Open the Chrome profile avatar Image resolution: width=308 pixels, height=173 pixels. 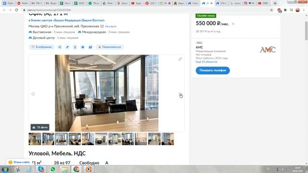(297, 10)
